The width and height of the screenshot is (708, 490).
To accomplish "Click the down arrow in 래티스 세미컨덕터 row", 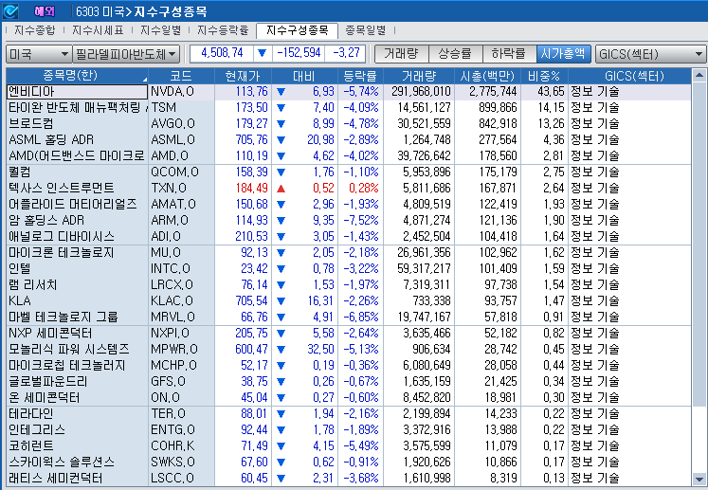I will point(281,479).
